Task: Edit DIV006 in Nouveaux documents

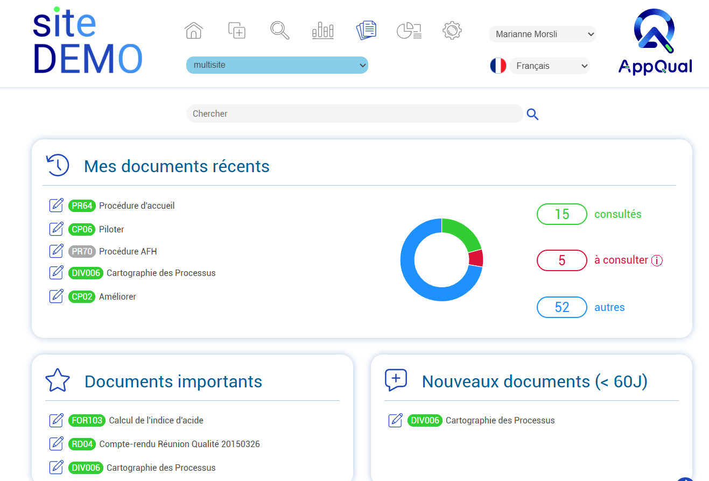Action: point(396,420)
